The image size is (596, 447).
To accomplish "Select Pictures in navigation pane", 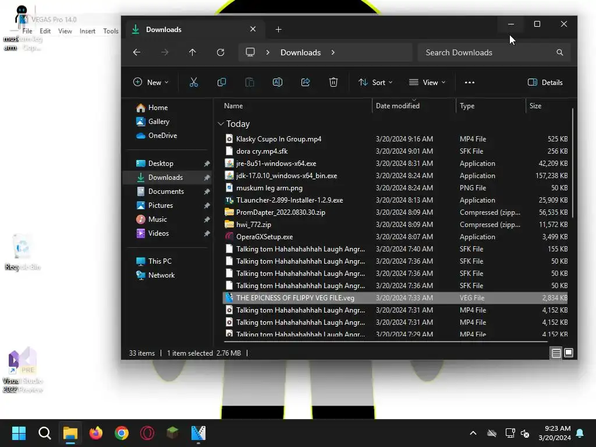I will click(167, 205).
